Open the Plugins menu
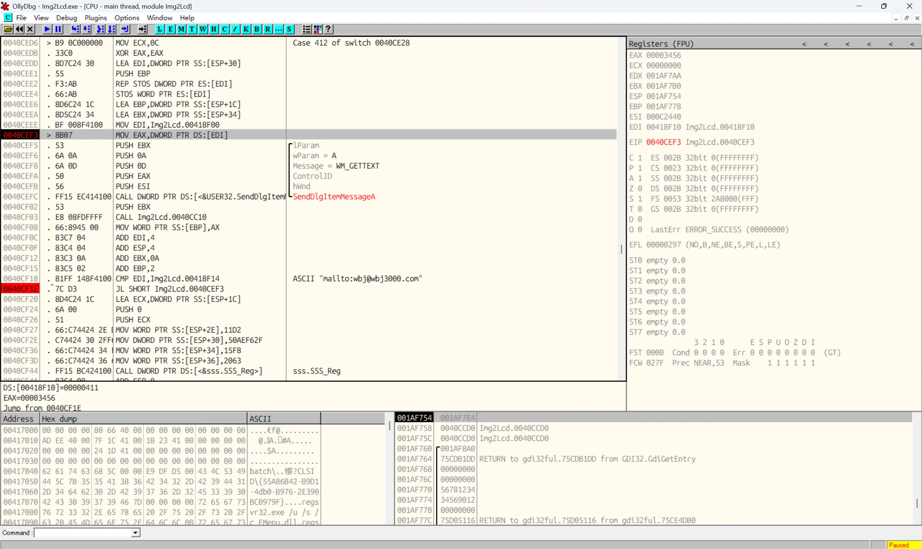922x549 pixels. pos(95,18)
